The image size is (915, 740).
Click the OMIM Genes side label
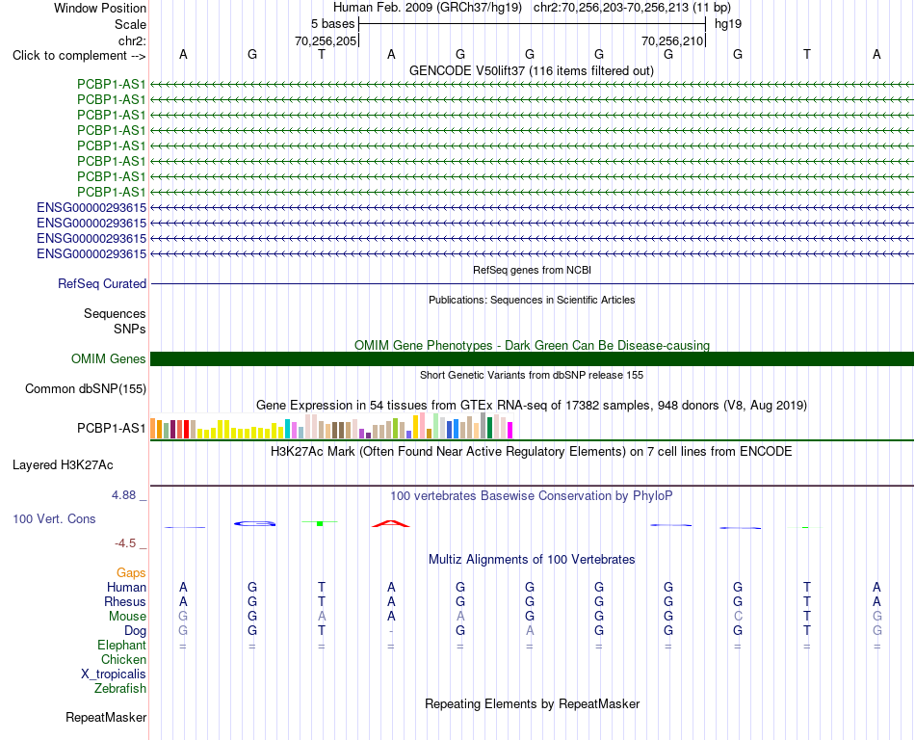108,358
